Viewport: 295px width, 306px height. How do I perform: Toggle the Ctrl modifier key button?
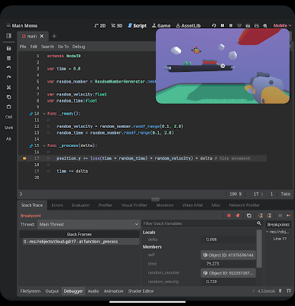click(x=8, y=117)
